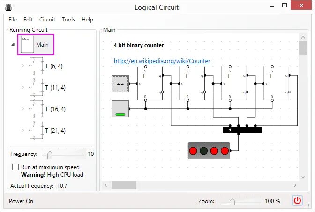This screenshot has width=315, height=212.
Task: Click the horizontal scrollbar right arrow
Action: (295, 185)
